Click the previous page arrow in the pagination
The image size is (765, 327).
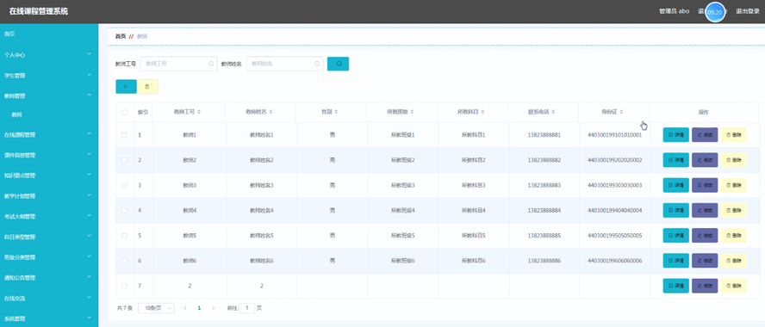tap(185, 308)
